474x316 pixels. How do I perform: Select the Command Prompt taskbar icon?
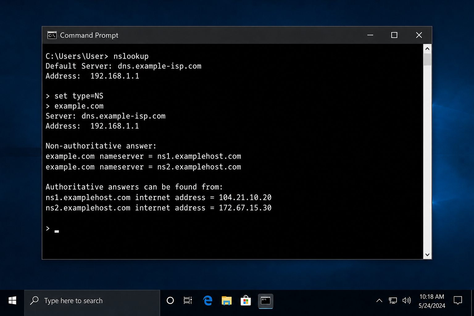pyautogui.click(x=265, y=301)
